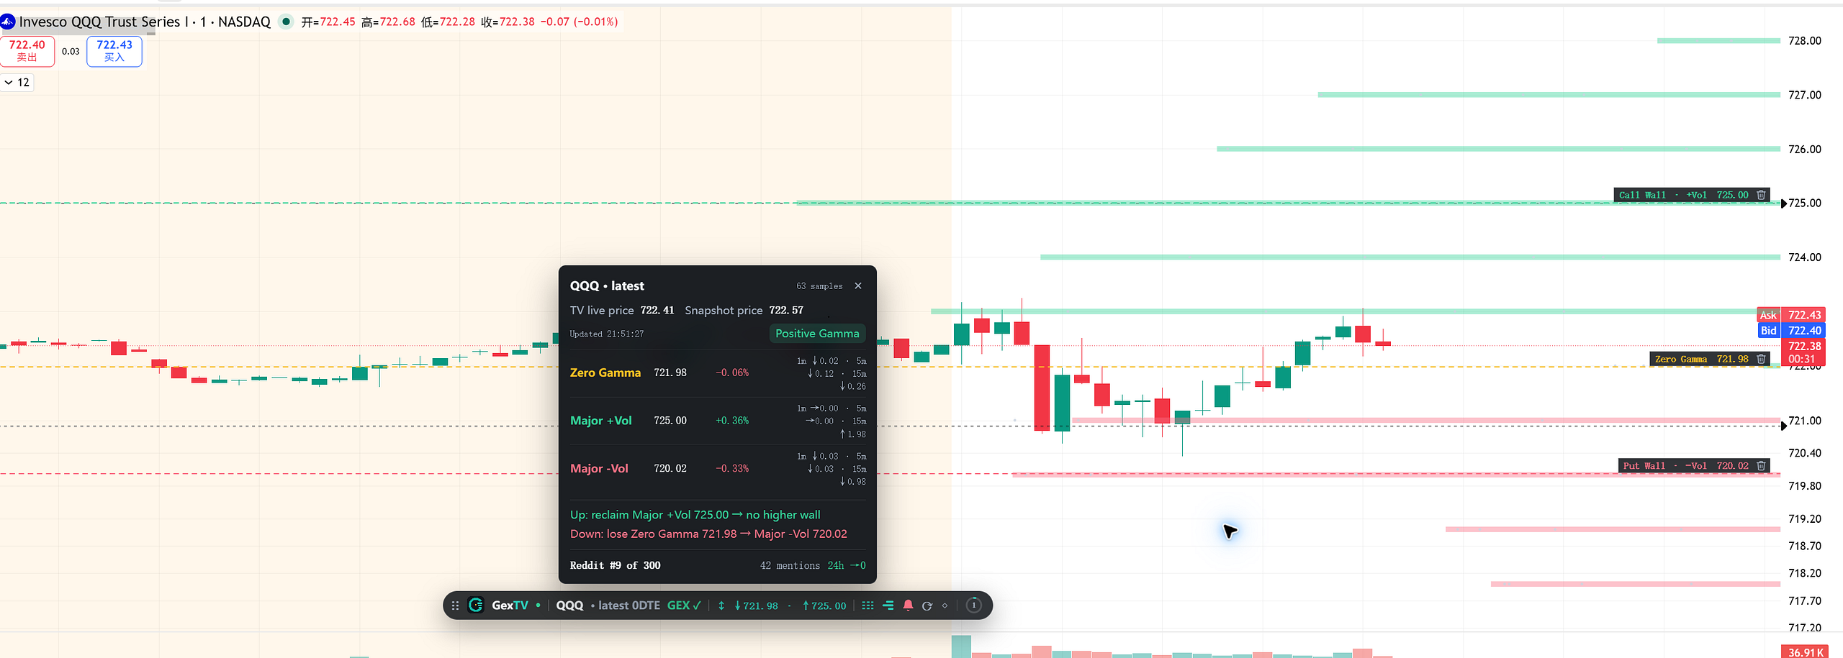Click the Ask 722.43 price label
The width and height of the screenshot is (1843, 658).
(x=1790, y=315)
